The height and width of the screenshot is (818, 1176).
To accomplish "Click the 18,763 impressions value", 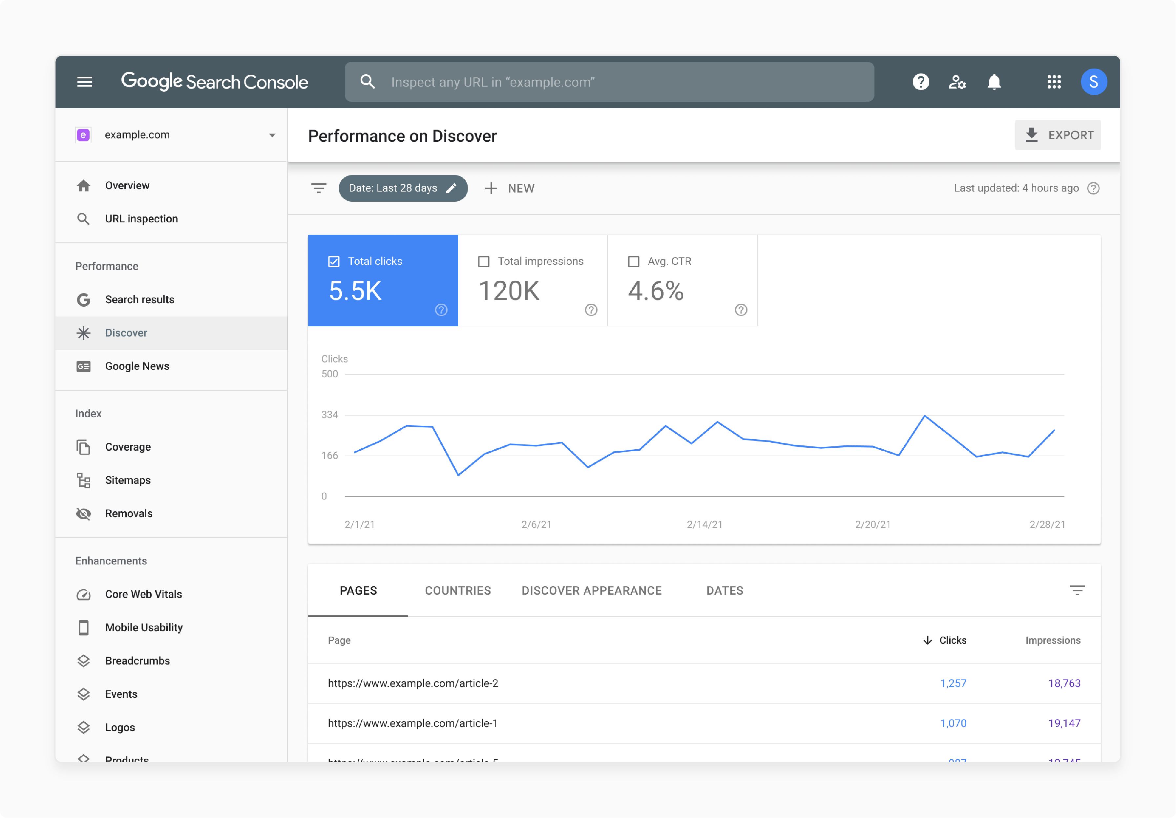I will (1064, 684).
